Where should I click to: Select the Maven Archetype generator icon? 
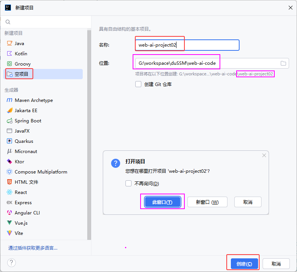pos(9,100)
